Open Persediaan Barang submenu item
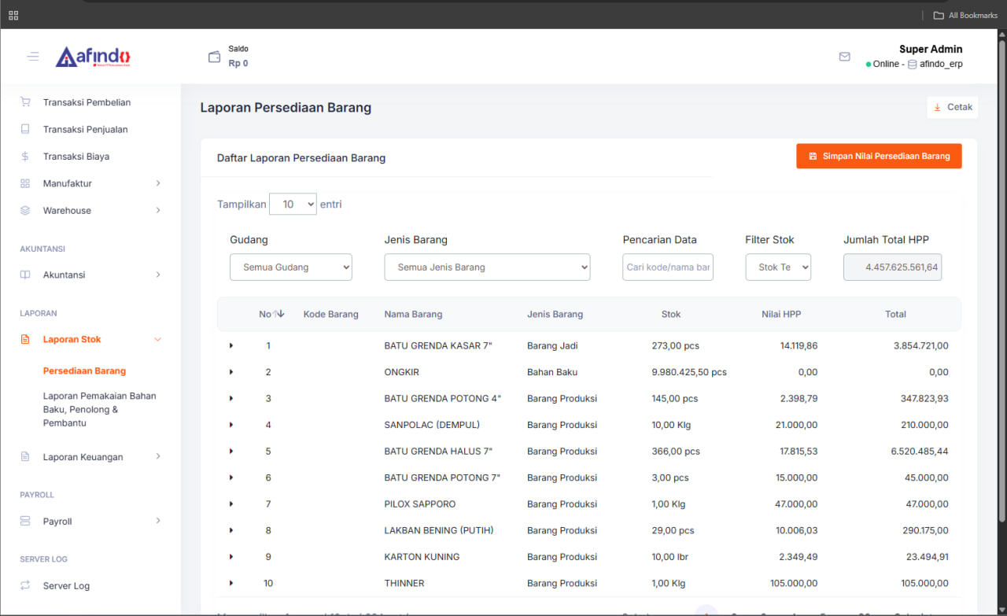1007x616 pixels. [84, 371]
